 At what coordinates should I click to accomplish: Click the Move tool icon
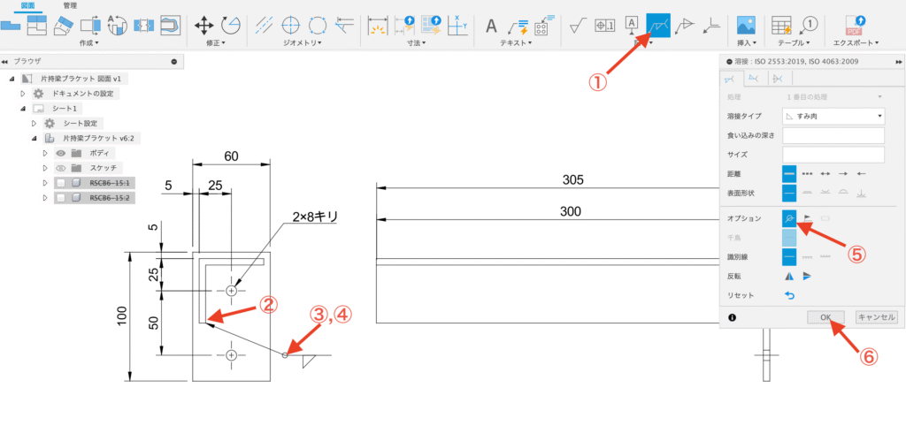click(x=203, y=26)
